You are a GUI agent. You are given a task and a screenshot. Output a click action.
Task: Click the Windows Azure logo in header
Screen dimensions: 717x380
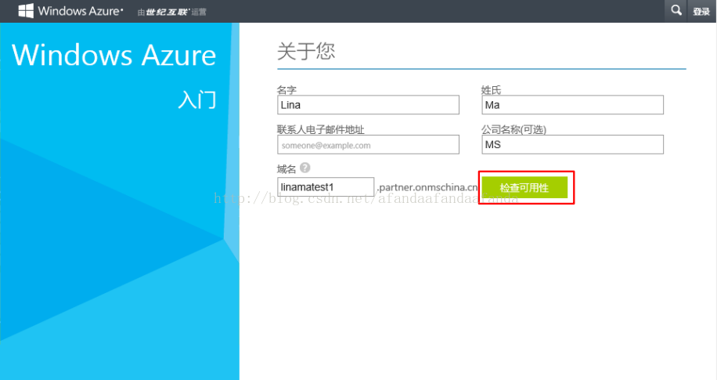click(70, 11)
